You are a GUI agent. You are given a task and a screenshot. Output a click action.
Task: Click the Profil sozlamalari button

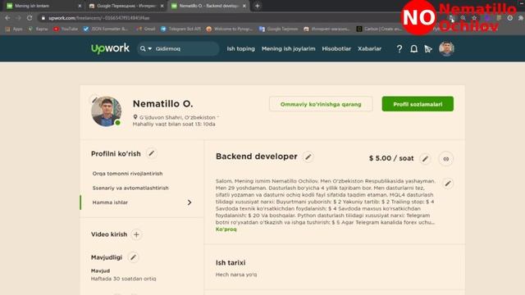tap(418, 104)
